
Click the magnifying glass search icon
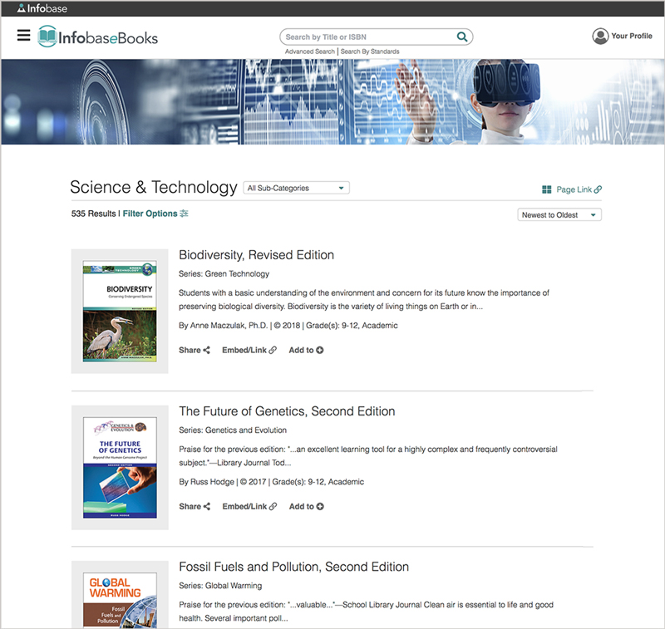pos(462,37)
